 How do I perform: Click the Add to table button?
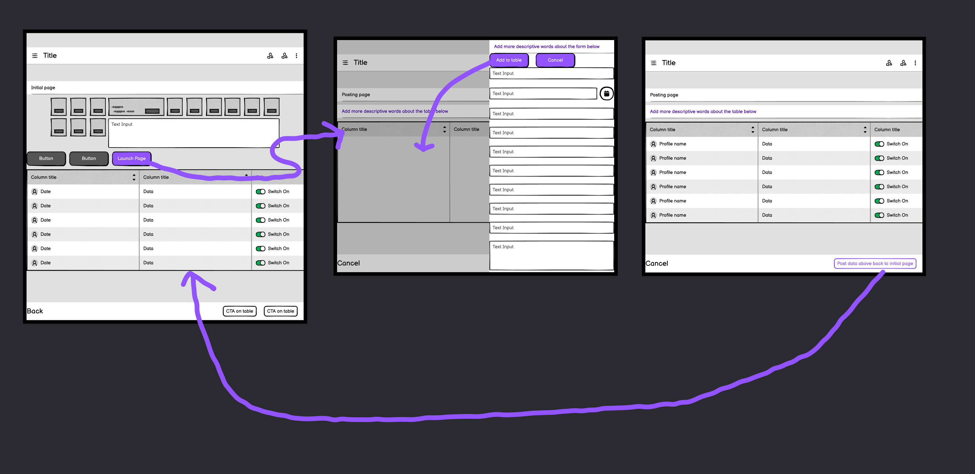(x=509, y=60)
